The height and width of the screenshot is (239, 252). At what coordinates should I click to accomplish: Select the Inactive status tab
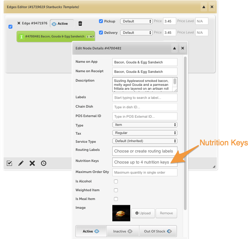pyautogui.click(x=123, y=231)
